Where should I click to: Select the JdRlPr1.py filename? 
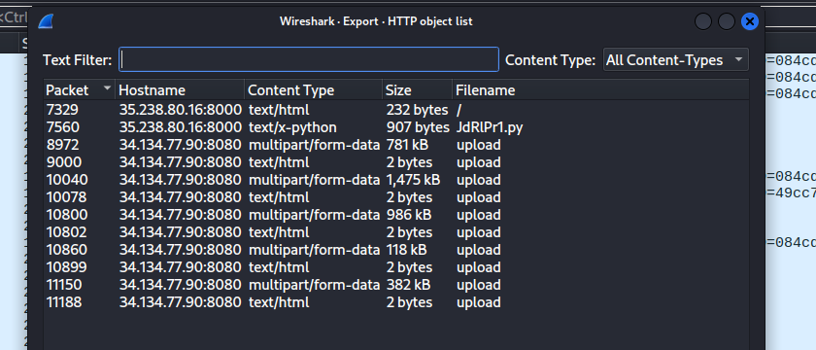point(490,127)
